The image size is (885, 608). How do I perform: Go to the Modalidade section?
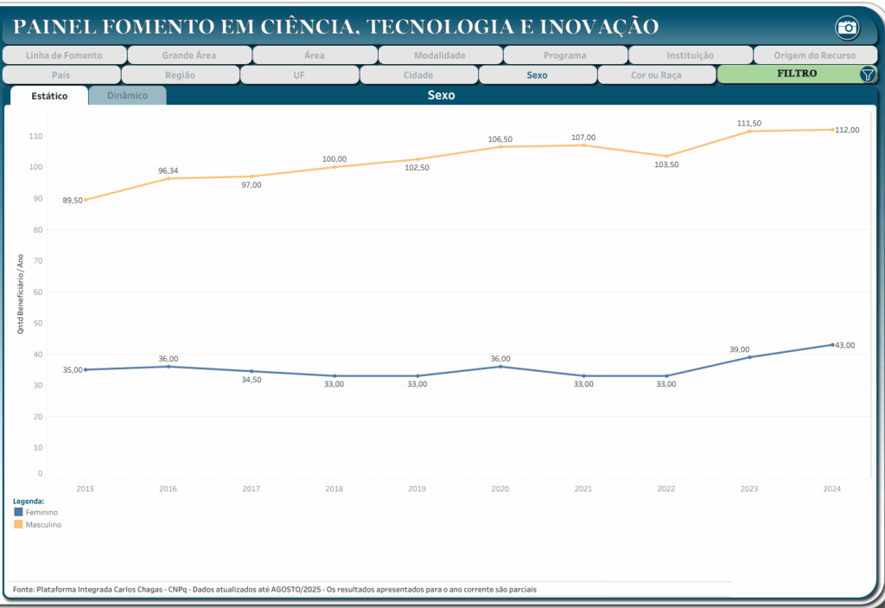click(439, 55)
